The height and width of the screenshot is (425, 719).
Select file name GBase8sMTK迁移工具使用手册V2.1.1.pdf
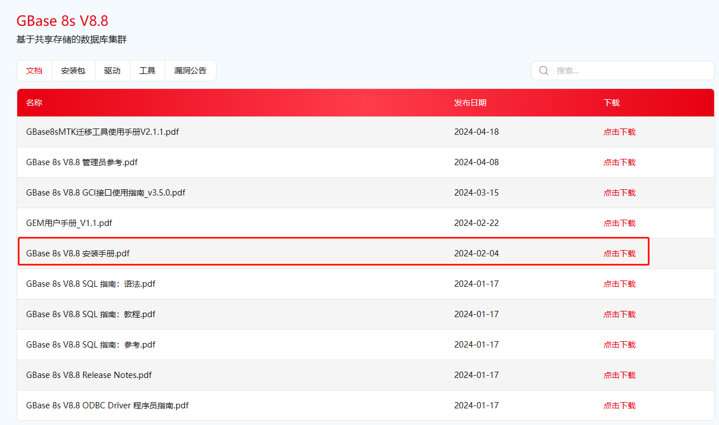tap(102, 132)
